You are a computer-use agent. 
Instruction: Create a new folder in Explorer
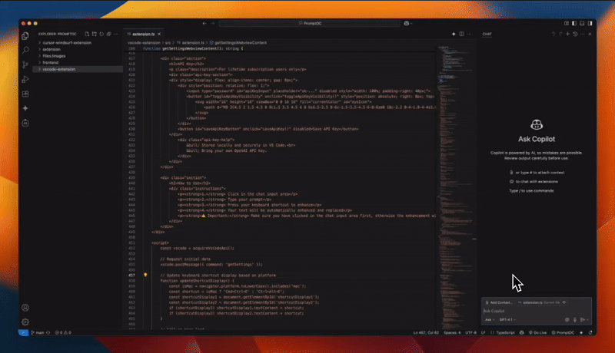click(x=94, y=34)
